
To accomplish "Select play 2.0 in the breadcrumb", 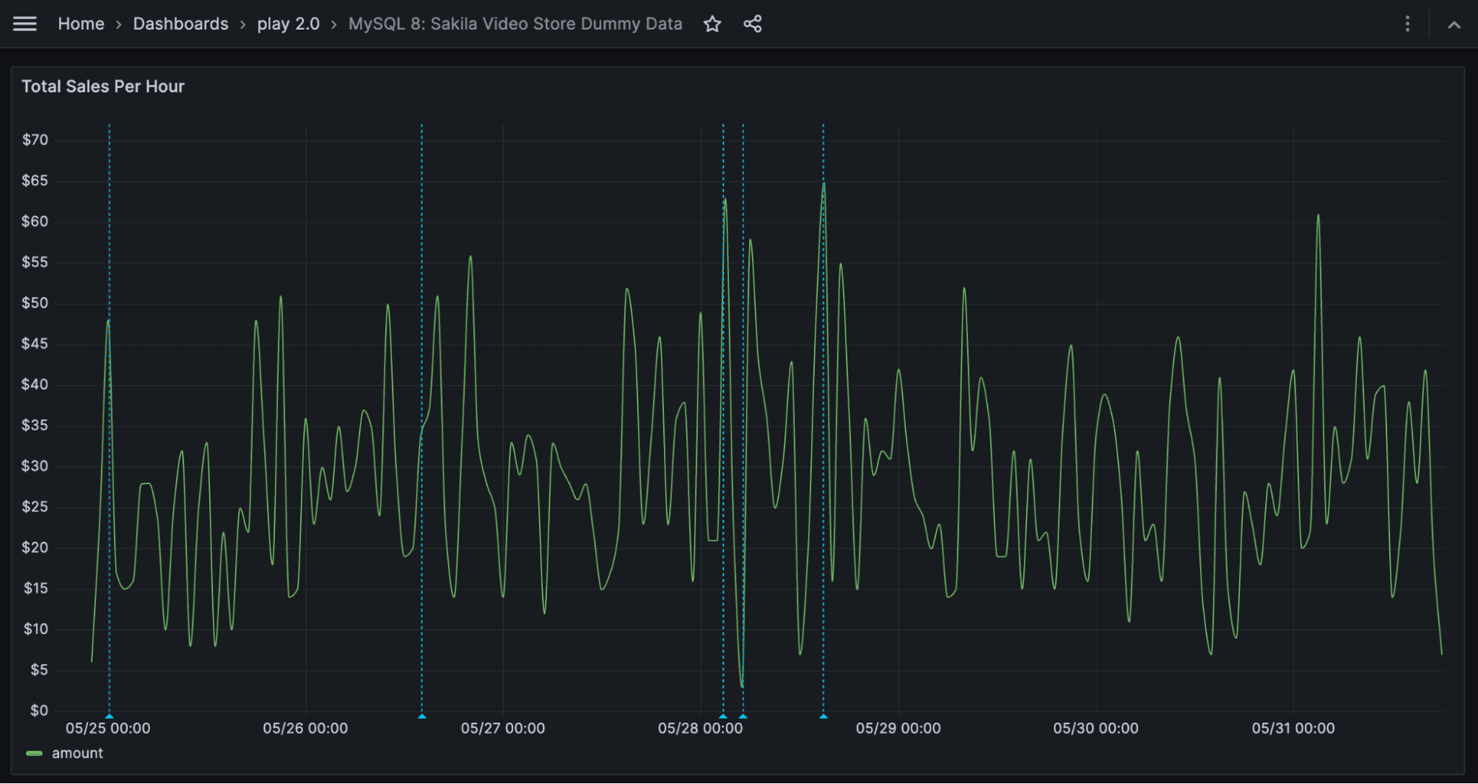I will [288, 23].
